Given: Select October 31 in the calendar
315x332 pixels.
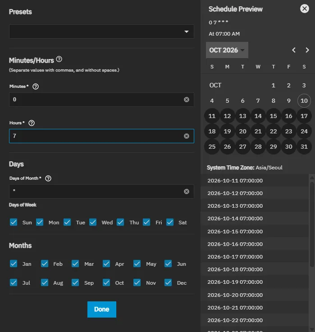Looking at the screenshot, I should (304, 146).
